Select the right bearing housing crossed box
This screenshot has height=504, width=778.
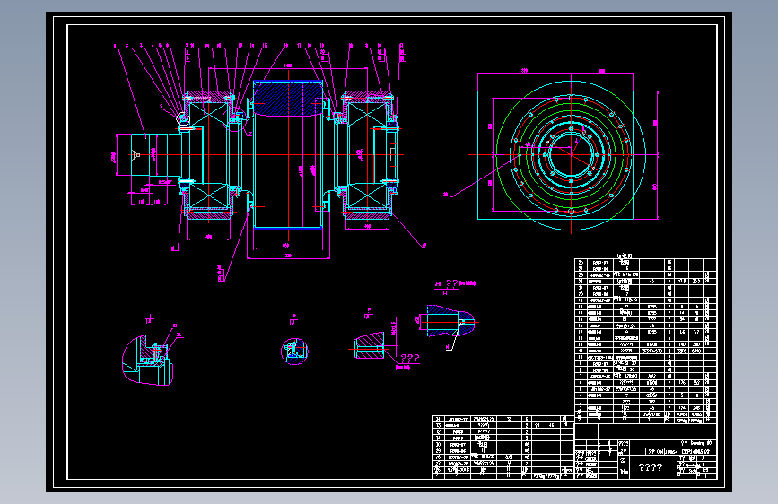pos(366,114)
